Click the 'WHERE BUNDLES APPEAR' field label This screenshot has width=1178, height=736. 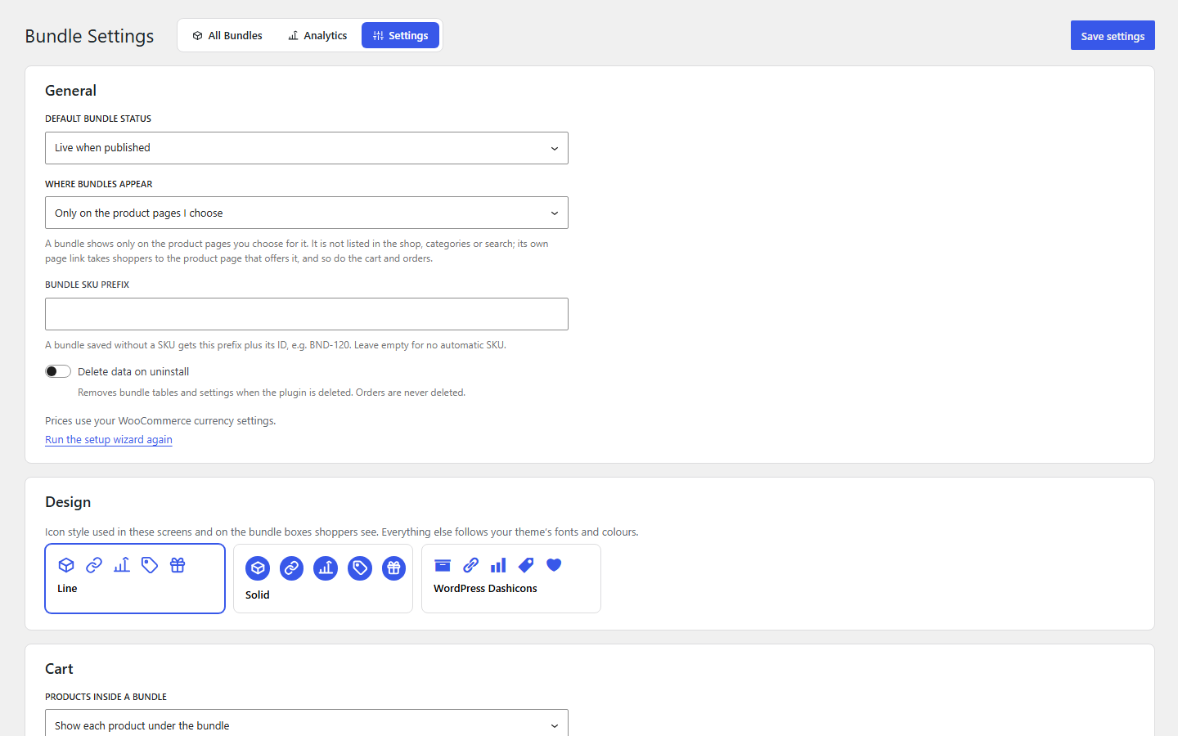[99, 184]
